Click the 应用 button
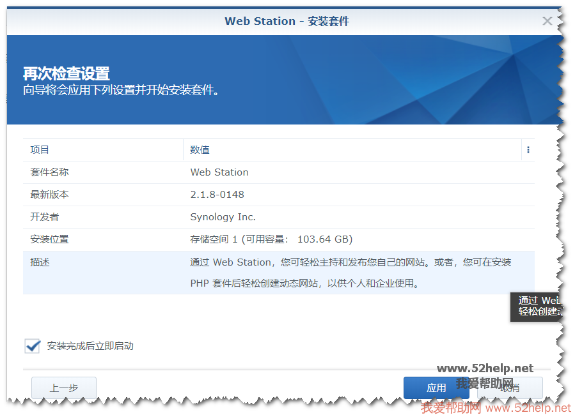The width and height of the screenshot is (575, 415). tap(436, 388)
